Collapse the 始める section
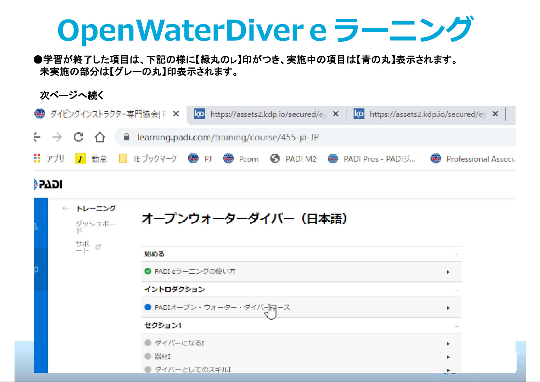Image resolution: width=540 pixels, height=382 pixels. click(457, 255)
